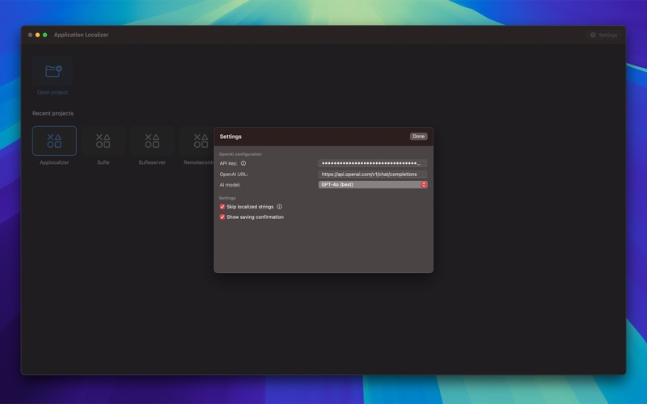Screen dimensions: 647x404
Task: Click the yellow minimize window button
Action: pos(37,35)
